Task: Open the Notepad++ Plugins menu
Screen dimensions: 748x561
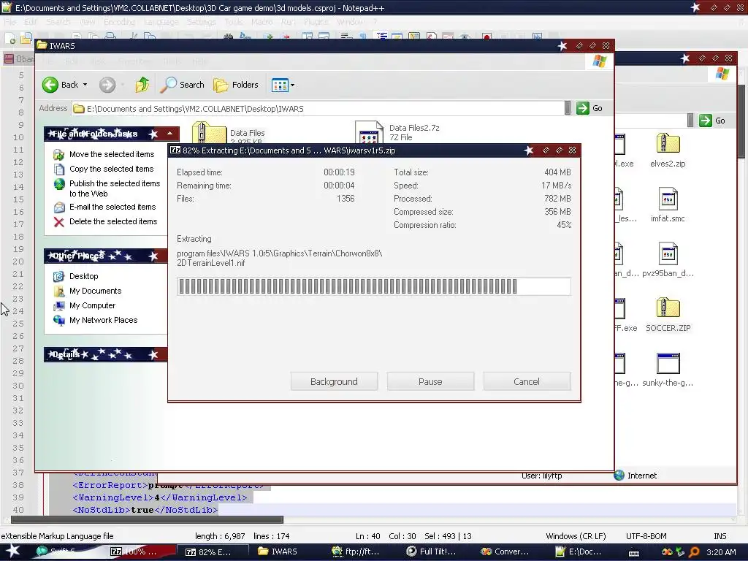Action: coord(316,22)
